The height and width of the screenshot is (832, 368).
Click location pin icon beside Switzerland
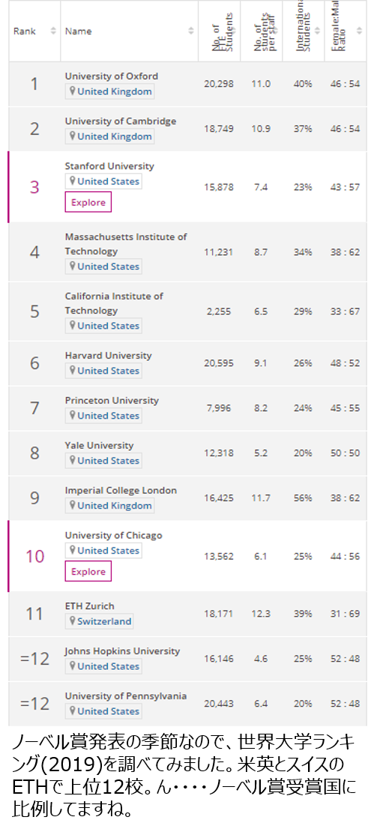[x=73, y=620]
